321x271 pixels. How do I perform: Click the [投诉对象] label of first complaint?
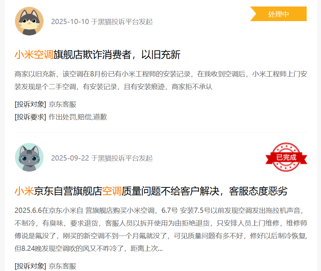pos(30,104)
